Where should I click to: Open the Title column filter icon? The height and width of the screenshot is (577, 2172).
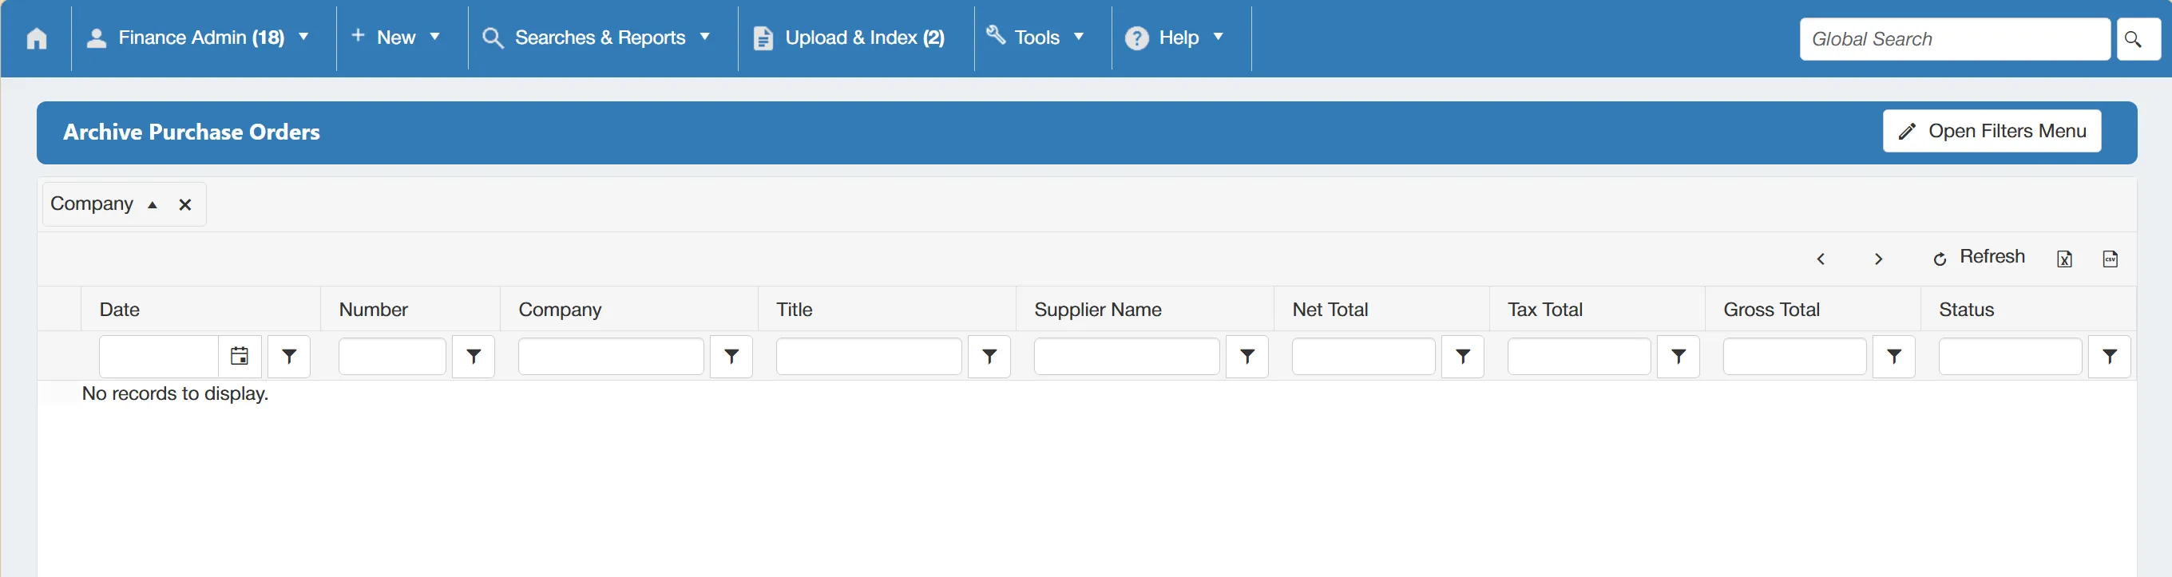990,356
